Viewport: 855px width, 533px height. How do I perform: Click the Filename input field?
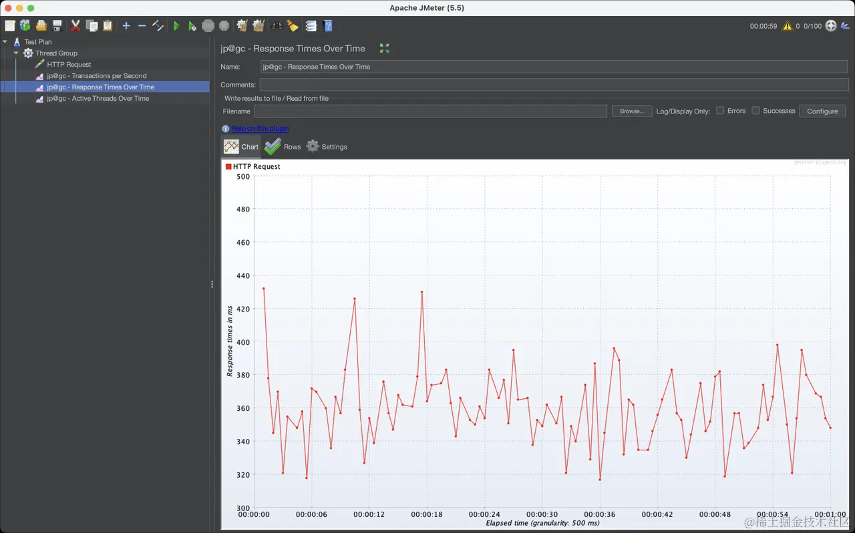pyautogui.click(x=430, y=111)
